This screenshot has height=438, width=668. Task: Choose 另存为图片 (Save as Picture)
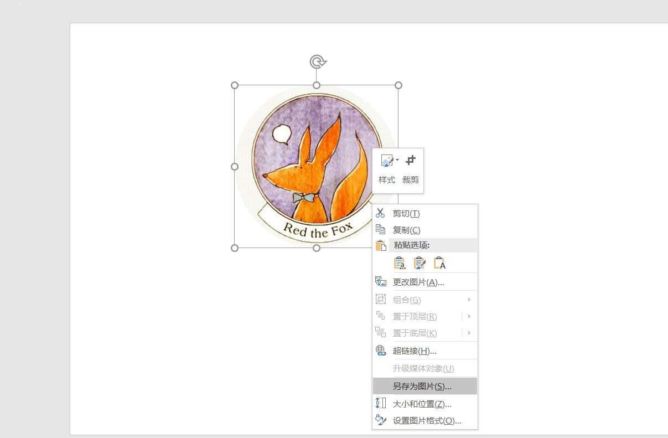pos(422,387)
